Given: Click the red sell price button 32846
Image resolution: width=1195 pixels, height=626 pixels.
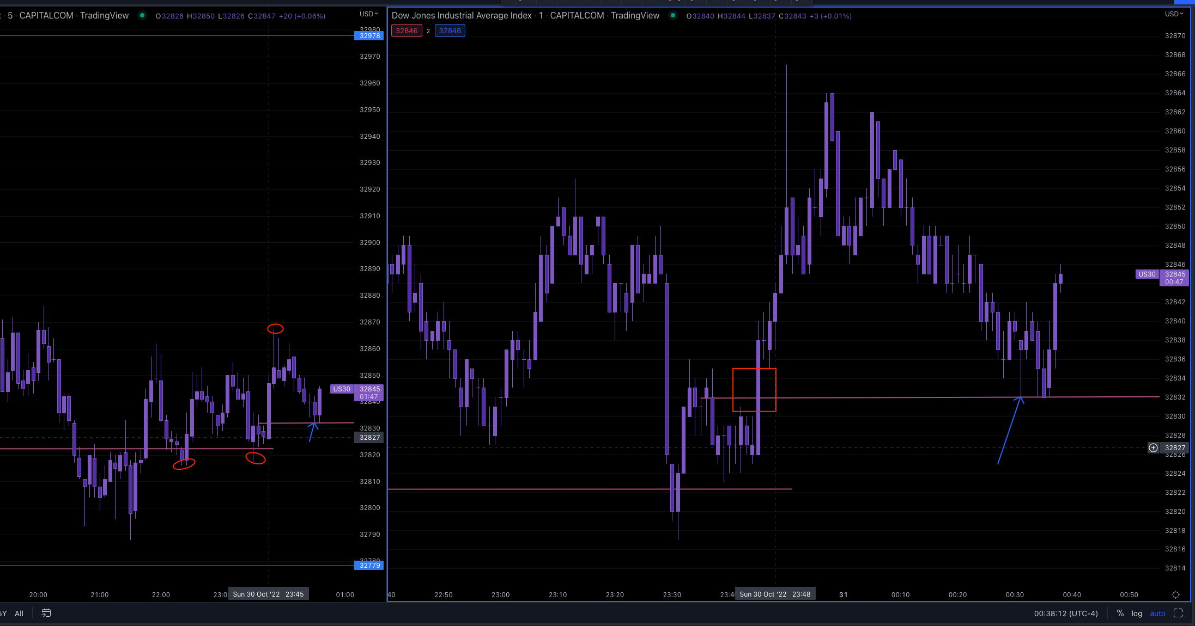Looking at the screenshot, I should pos(407,30).
